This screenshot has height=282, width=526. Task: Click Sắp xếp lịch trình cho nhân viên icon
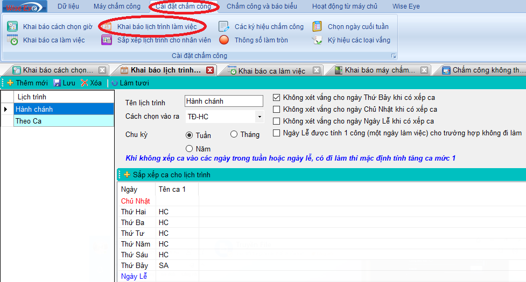pyautogui.click(x=107, y=40)
